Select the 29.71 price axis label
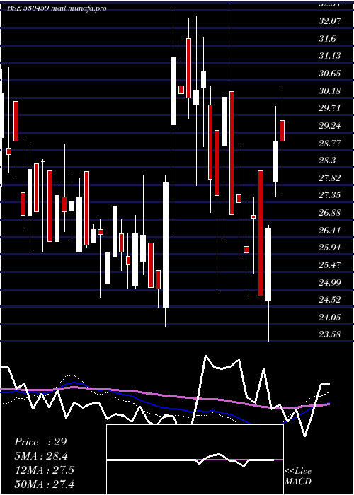 tap(330, 108)
